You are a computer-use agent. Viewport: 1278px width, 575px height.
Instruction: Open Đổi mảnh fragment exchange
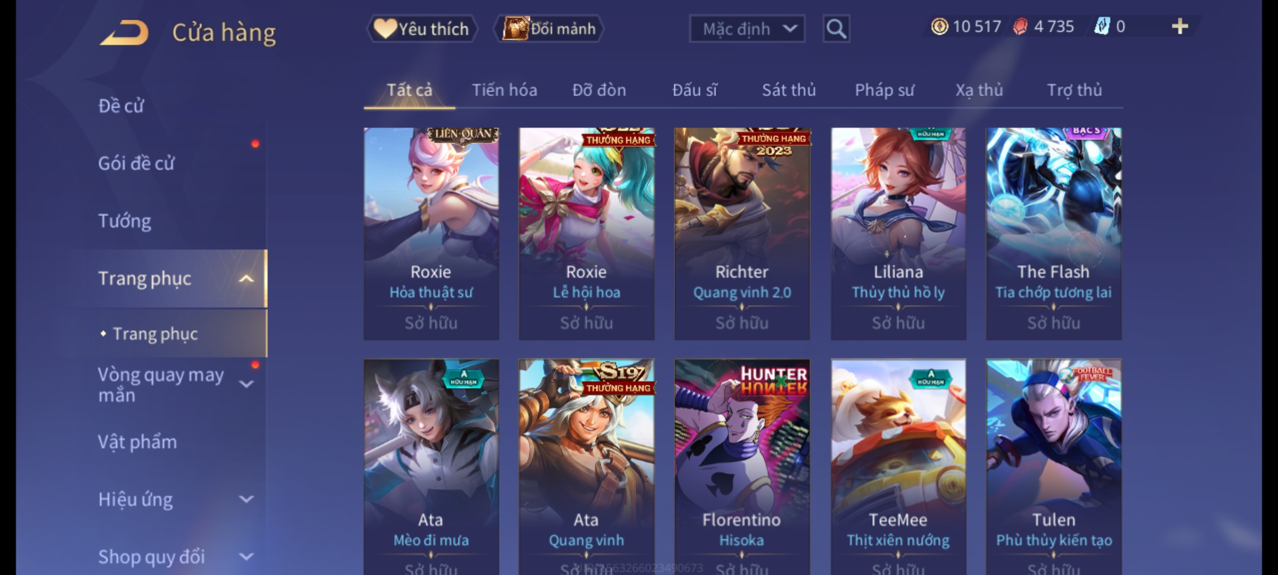point(548,29)
